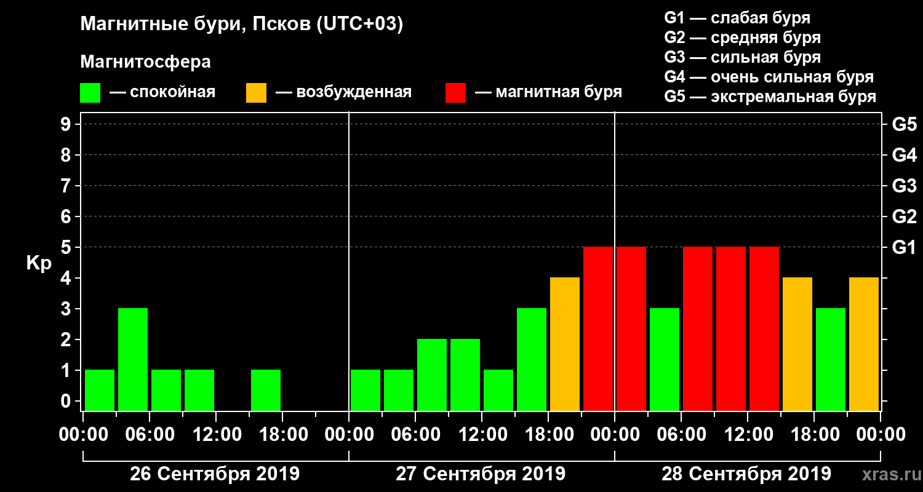Image resolution: width=923 pixels, height=492 pixels.
Task: Select the 'G5 — экстремальная буря' legend line
Action: (770, 97)
